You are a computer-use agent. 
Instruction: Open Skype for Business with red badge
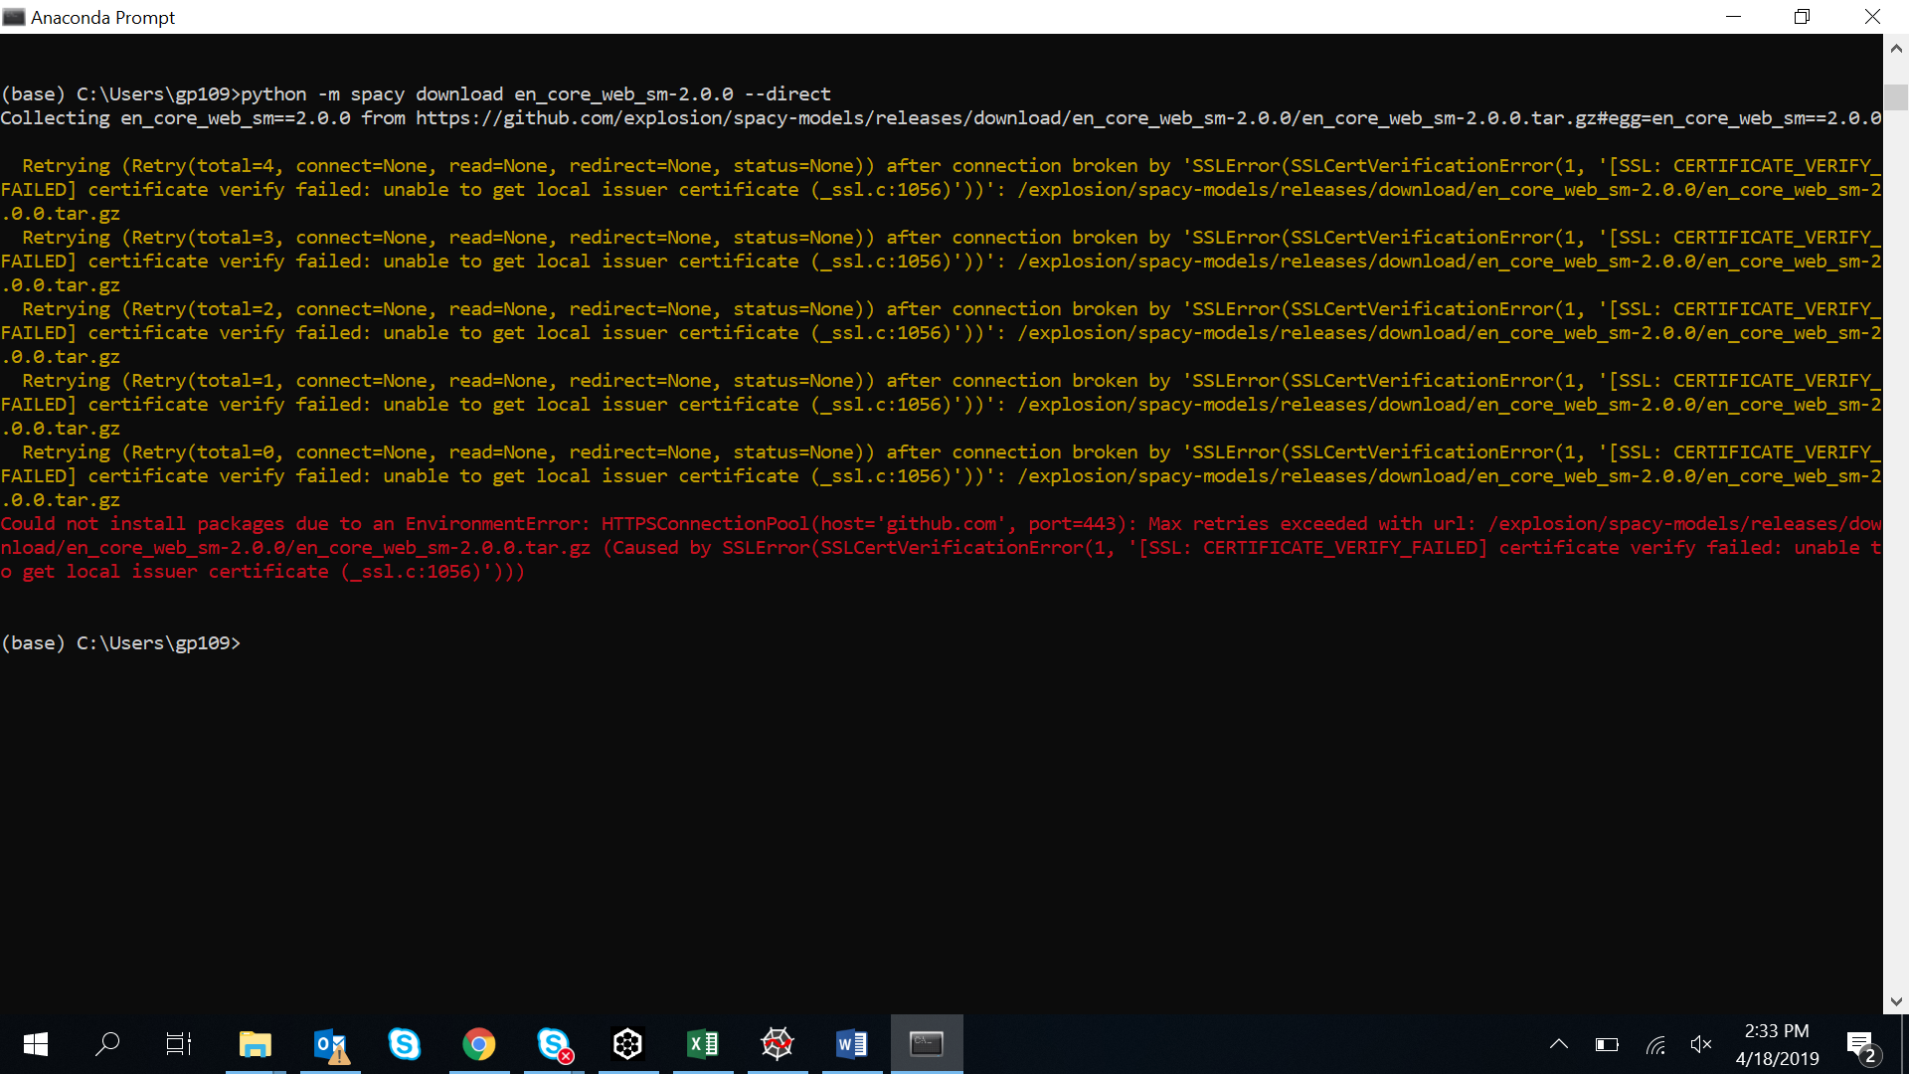click(x=554, y=1044)
